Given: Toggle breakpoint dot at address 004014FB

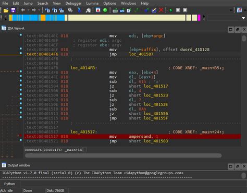Looking at the screenshot, I should point(21,71).
